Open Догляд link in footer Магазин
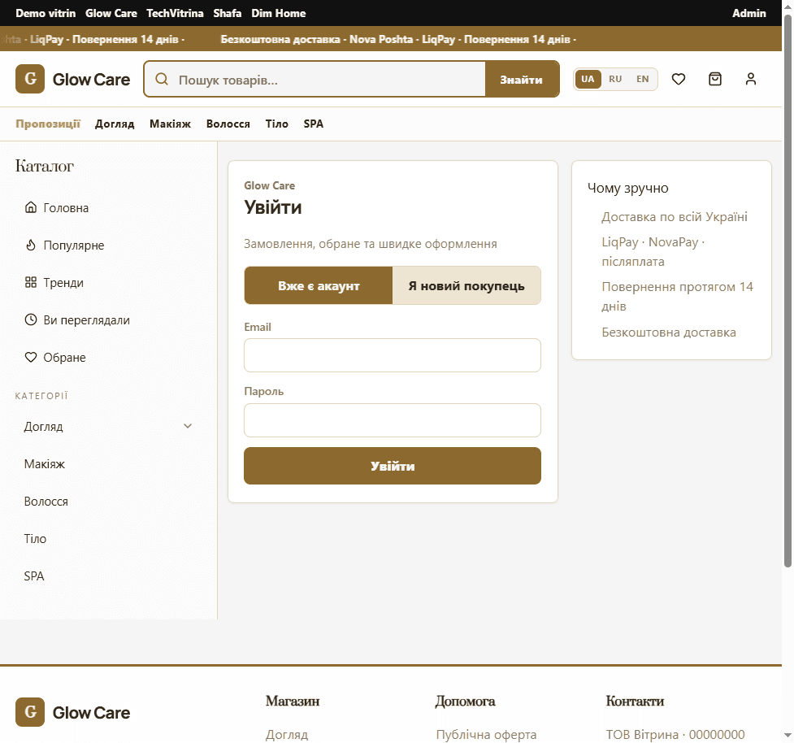The width and height of the screenshot is (794, 743). [x=287, y=734]
